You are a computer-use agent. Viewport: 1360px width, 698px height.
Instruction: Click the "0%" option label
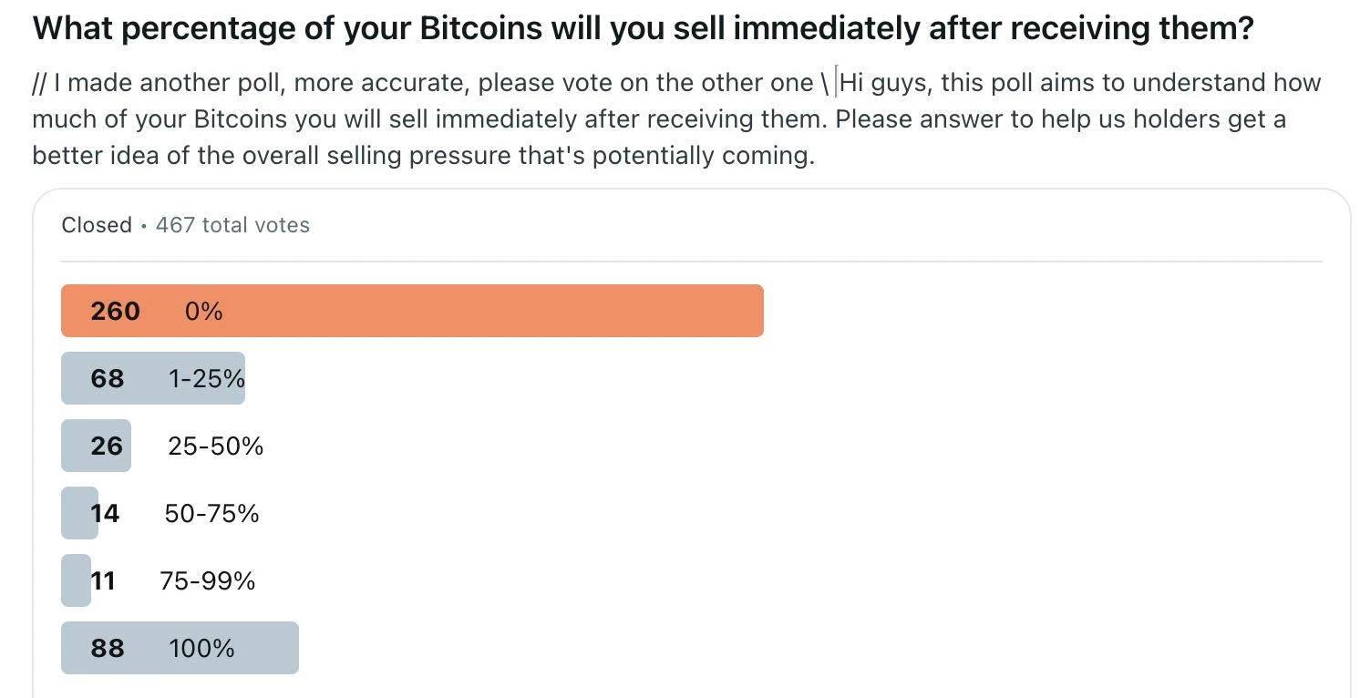(203, 312)
